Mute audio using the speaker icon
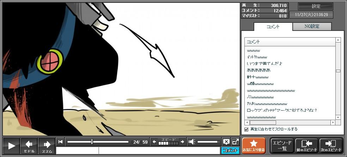Image resolution: width=347 pixels, height=157 pixels. coord(192,142)
